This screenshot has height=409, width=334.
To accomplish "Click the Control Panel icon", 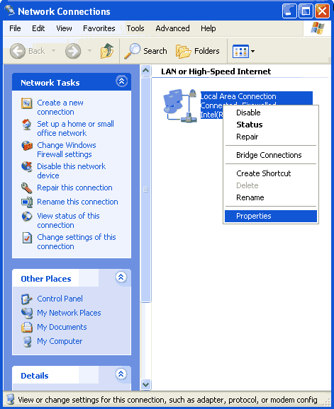I will [27, 299].
